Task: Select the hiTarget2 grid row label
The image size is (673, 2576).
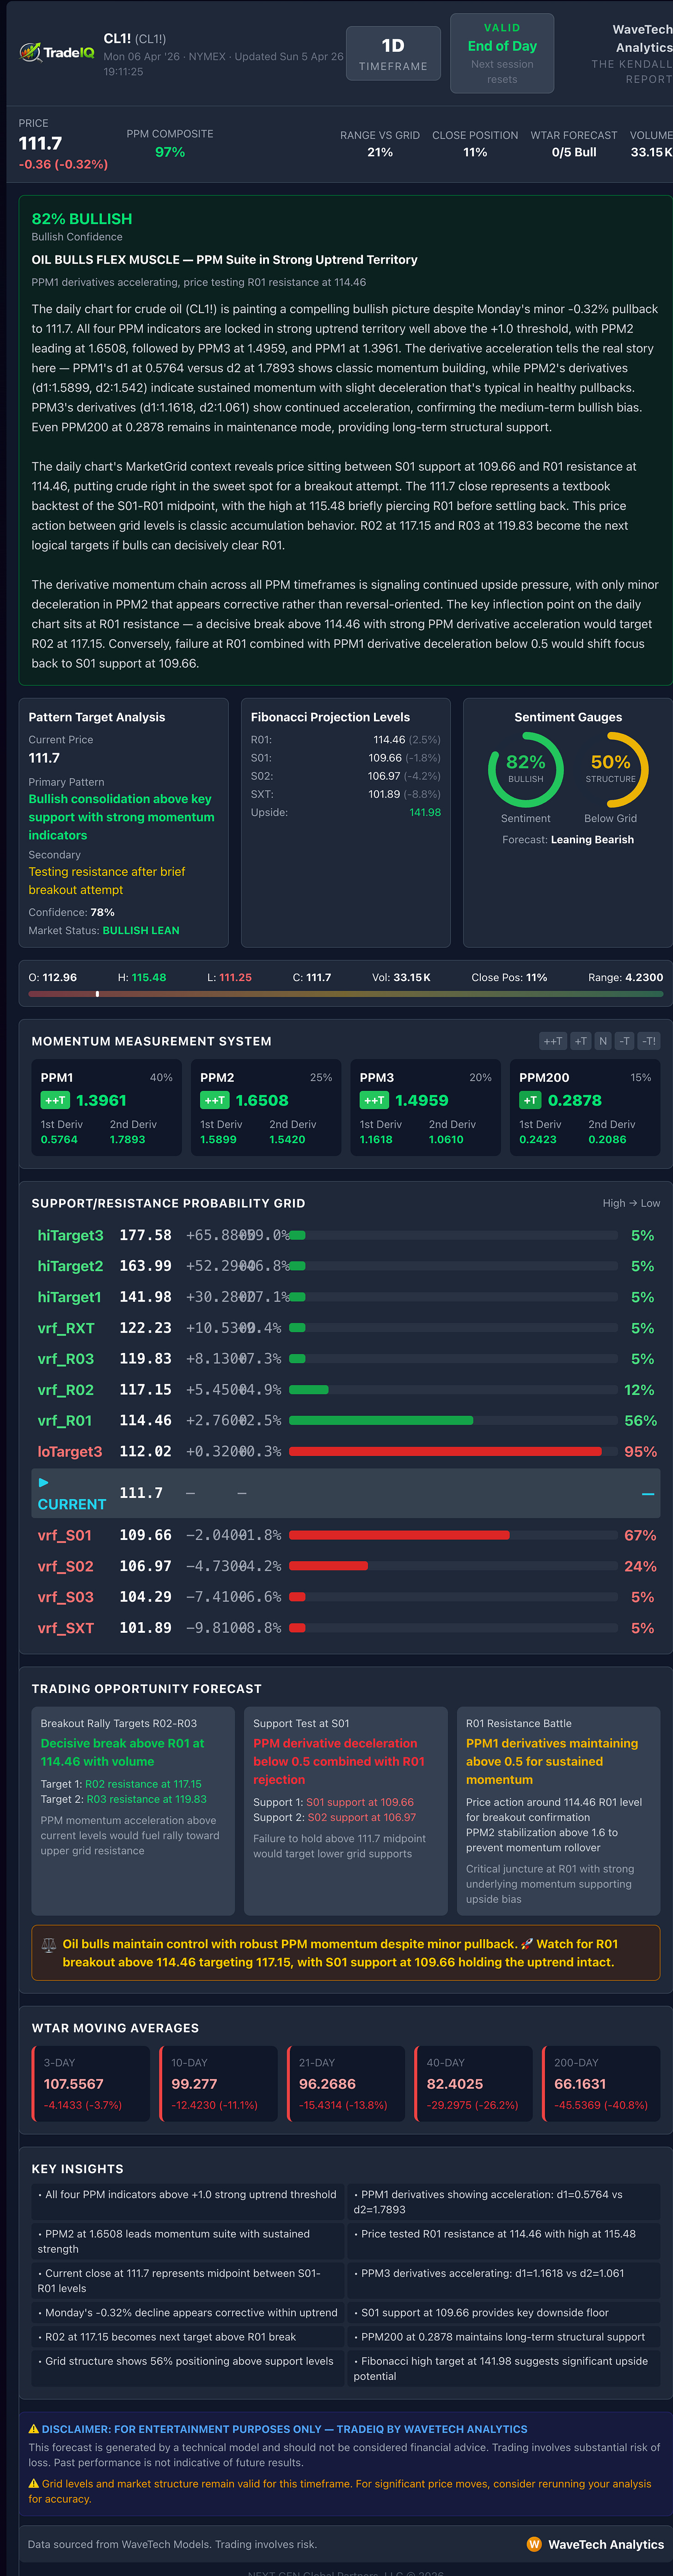Action: tap(70, 1266)
